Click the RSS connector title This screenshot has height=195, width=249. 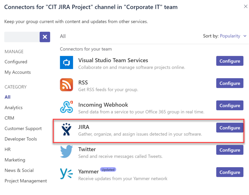pos(83,82)
